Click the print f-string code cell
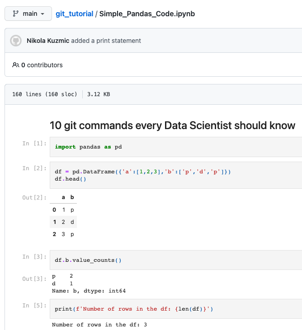The image size is (302, 330). click(x=134, y=309)
